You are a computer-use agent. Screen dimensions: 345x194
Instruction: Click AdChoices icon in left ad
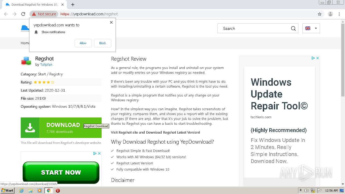95,153
